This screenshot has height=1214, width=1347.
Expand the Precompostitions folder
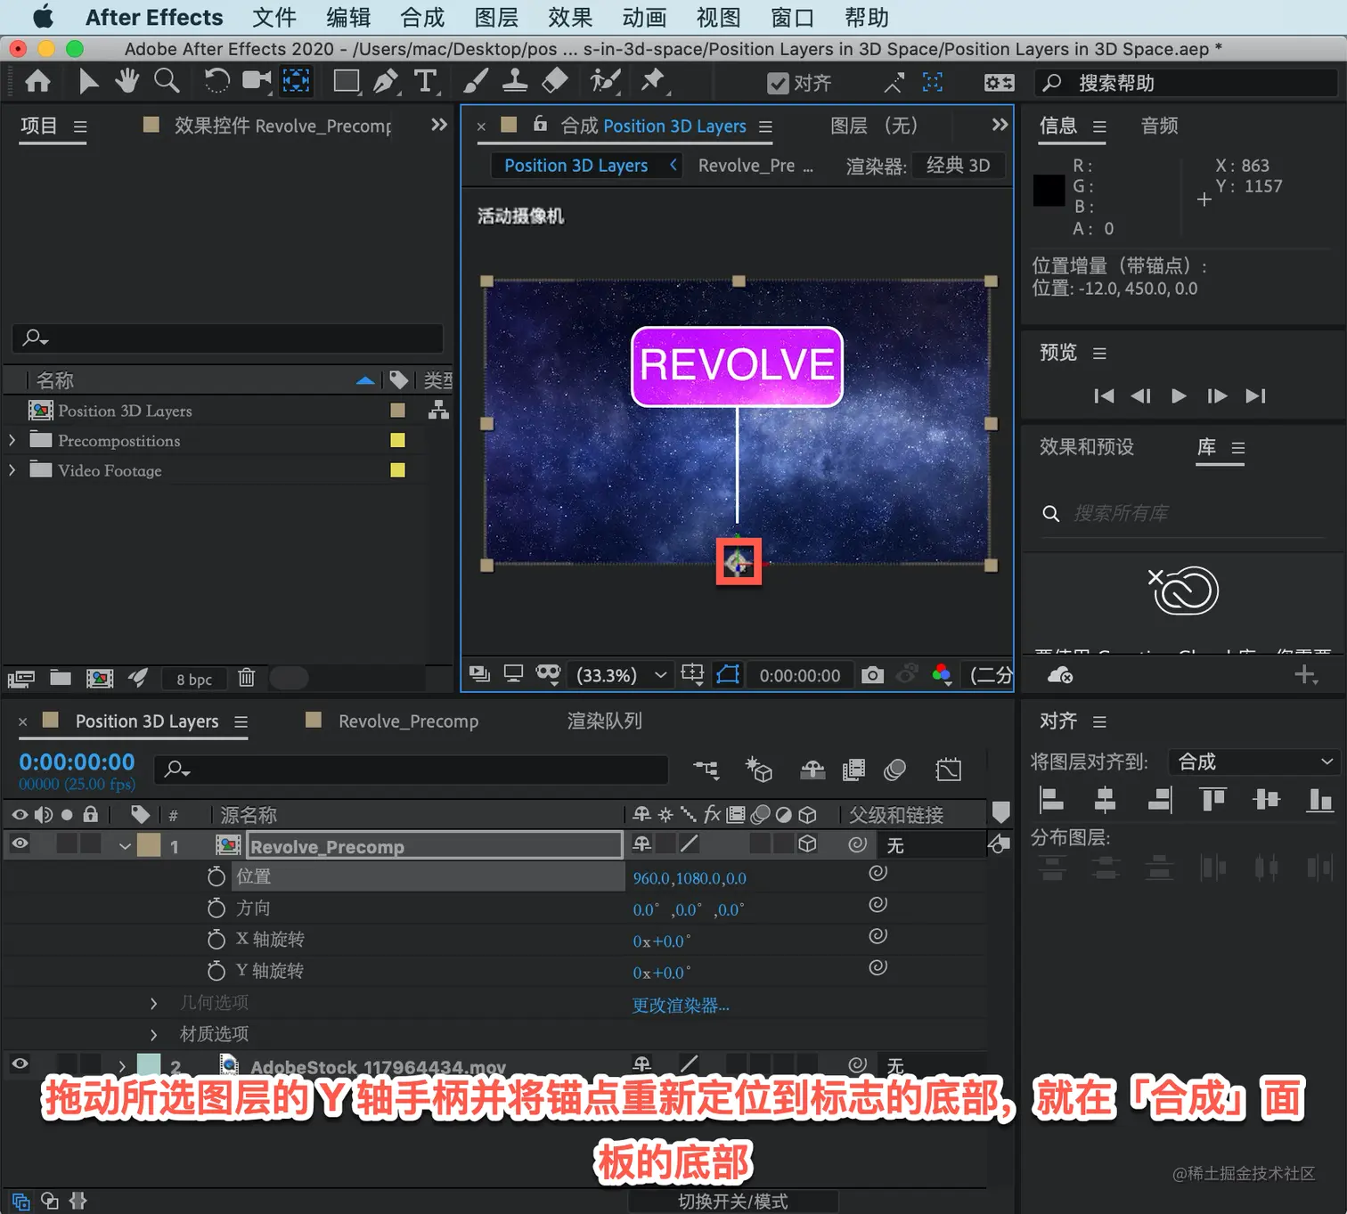[12, 440]
